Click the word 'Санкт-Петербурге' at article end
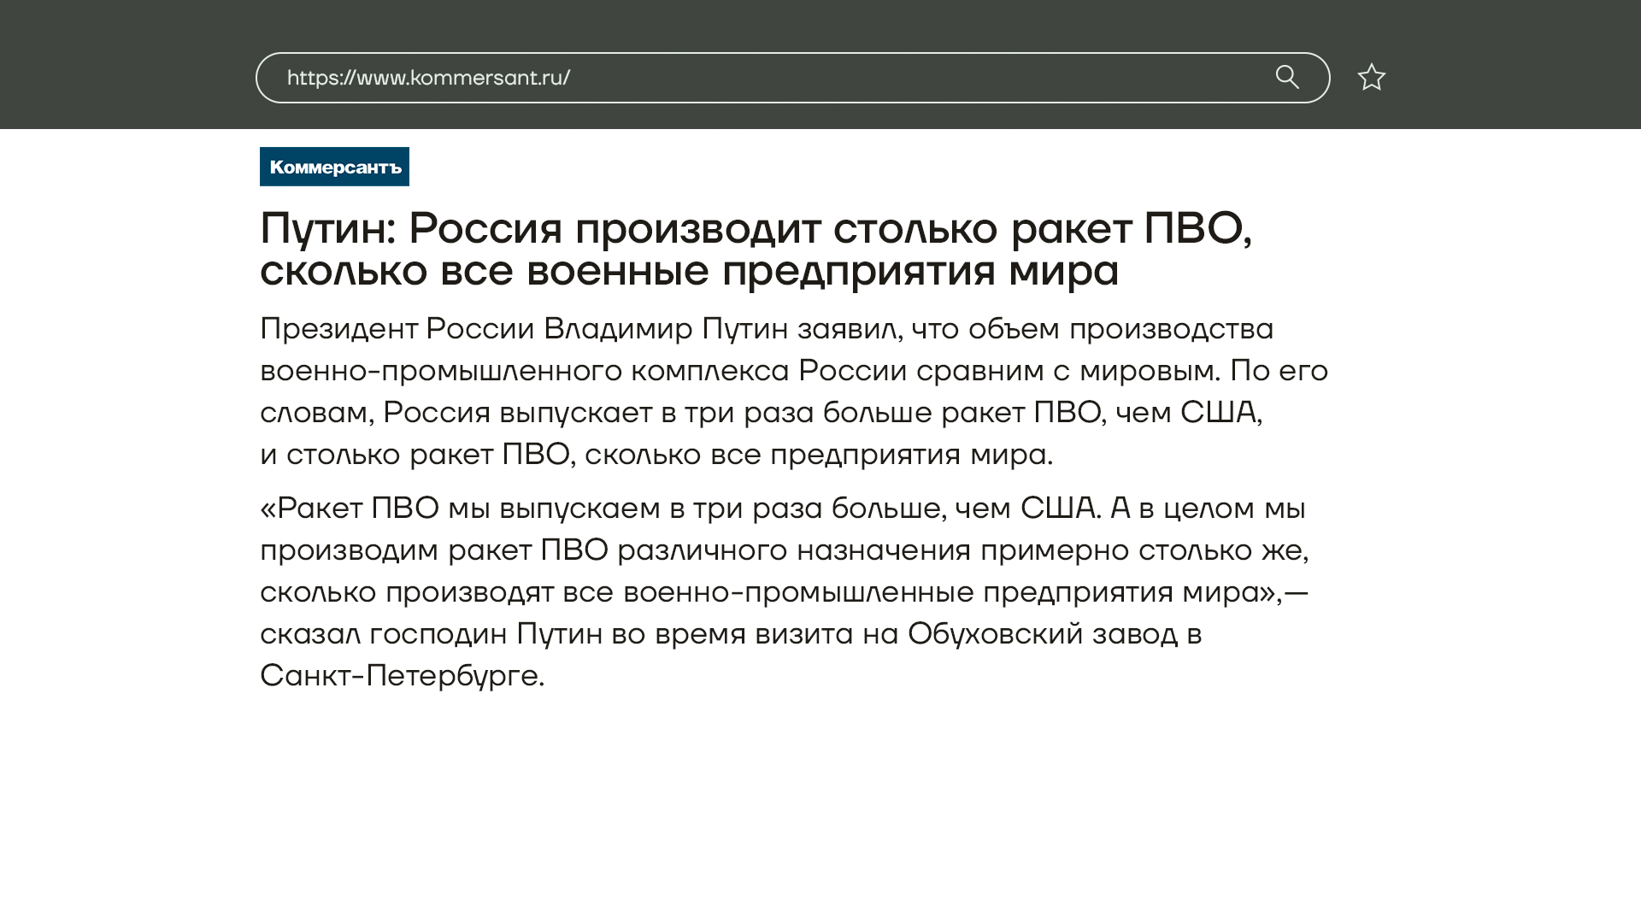Screen dimensions: 1641x923 pos(400,676)
